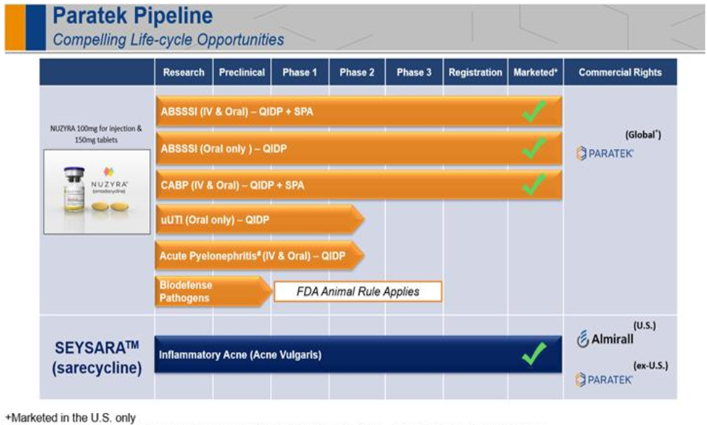Select the Preclinical column header
Image resolution: width=707 pixels, height=425 pixels.
pyautogui.click(x=242, y=72)
